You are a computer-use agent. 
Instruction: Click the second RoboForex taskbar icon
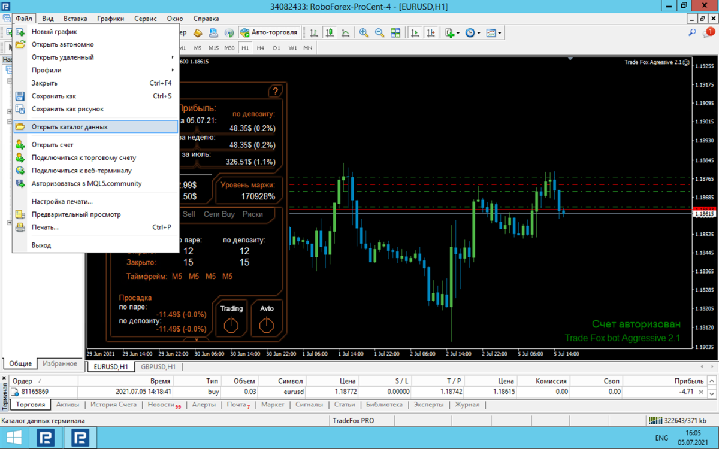tap(79, 438)
